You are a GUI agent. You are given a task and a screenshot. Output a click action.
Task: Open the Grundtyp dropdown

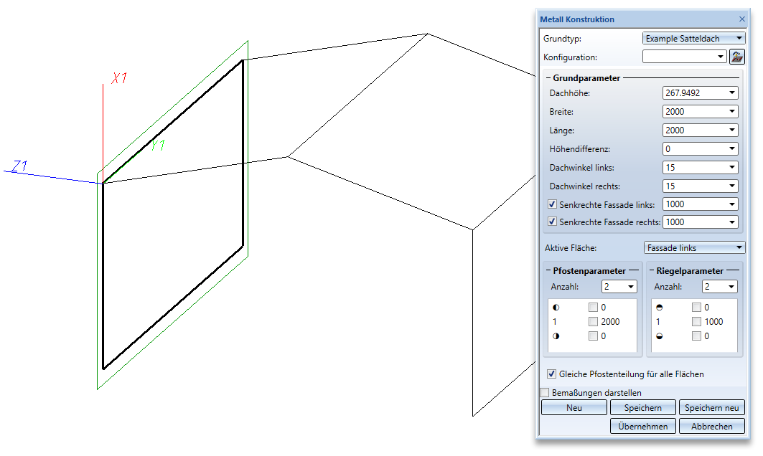[693, 39]
